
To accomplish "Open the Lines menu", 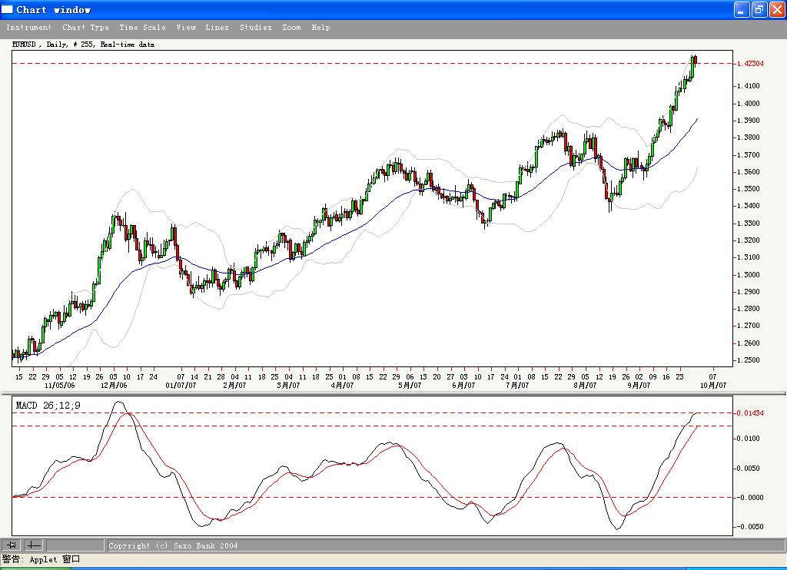I will pyautogui.click(x=217, y=28).
